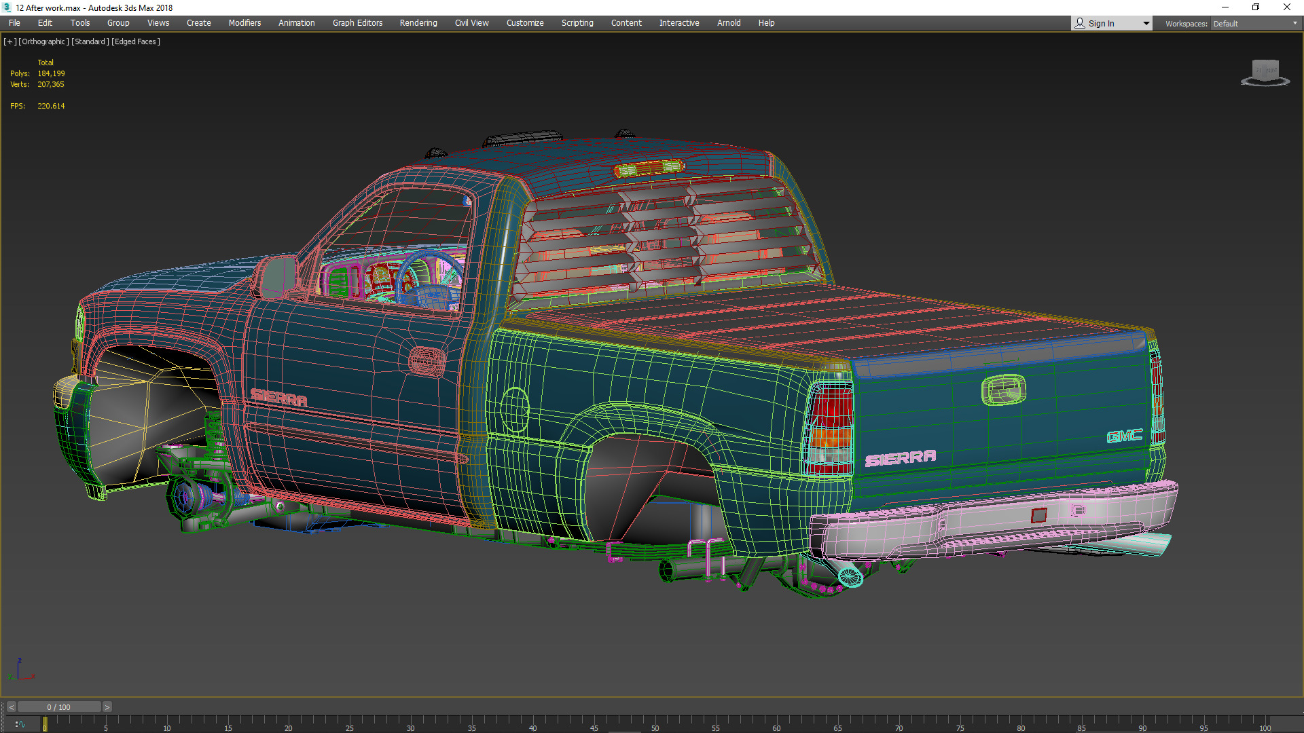
Task: Open the Graph Editors menu
Action: click(357, 23)
